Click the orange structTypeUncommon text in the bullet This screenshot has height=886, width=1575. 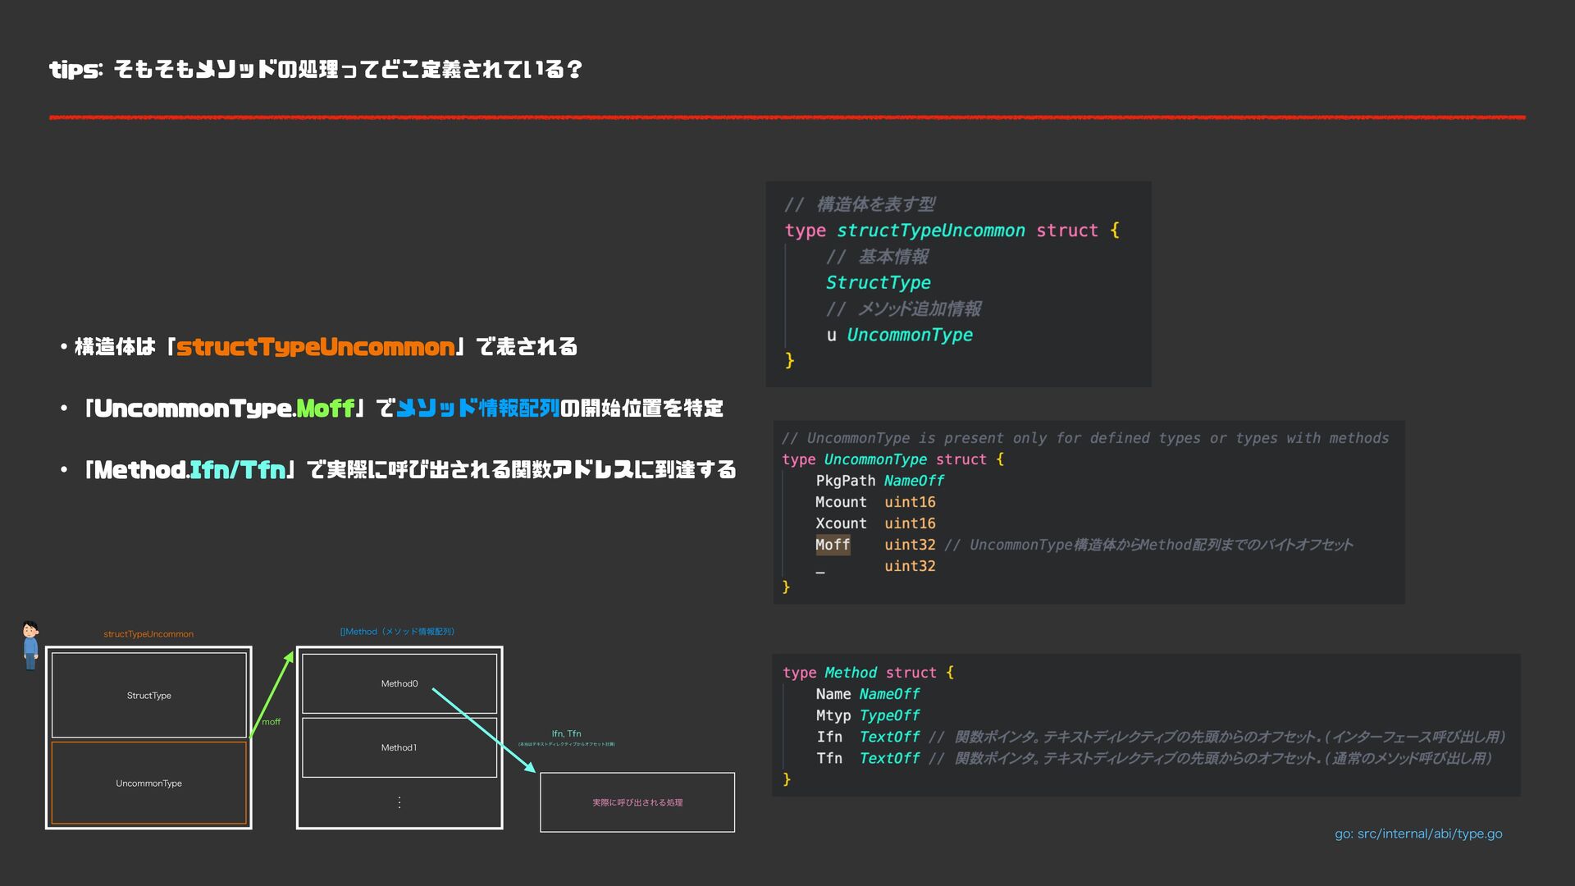pyautogui.click(x=315, y=347)
